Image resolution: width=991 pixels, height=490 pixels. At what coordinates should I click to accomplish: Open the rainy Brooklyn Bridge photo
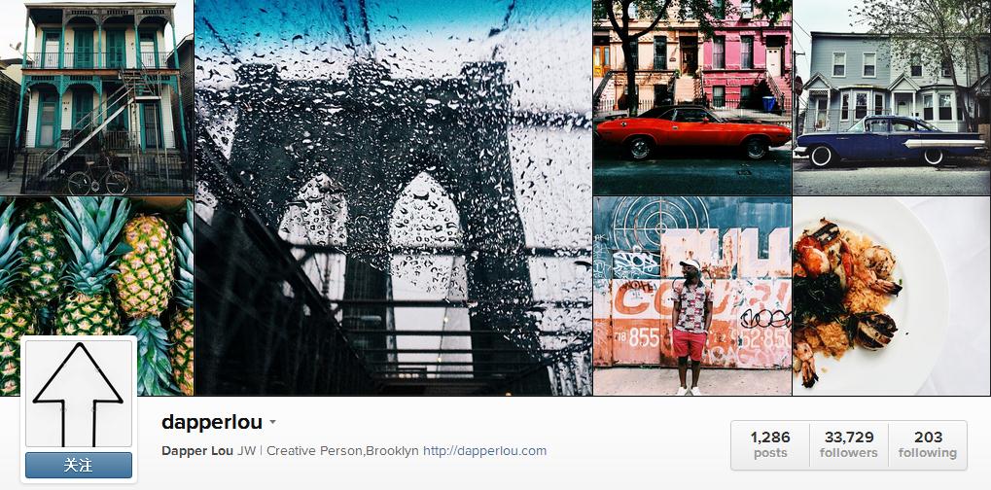click(x=393, y=197)
